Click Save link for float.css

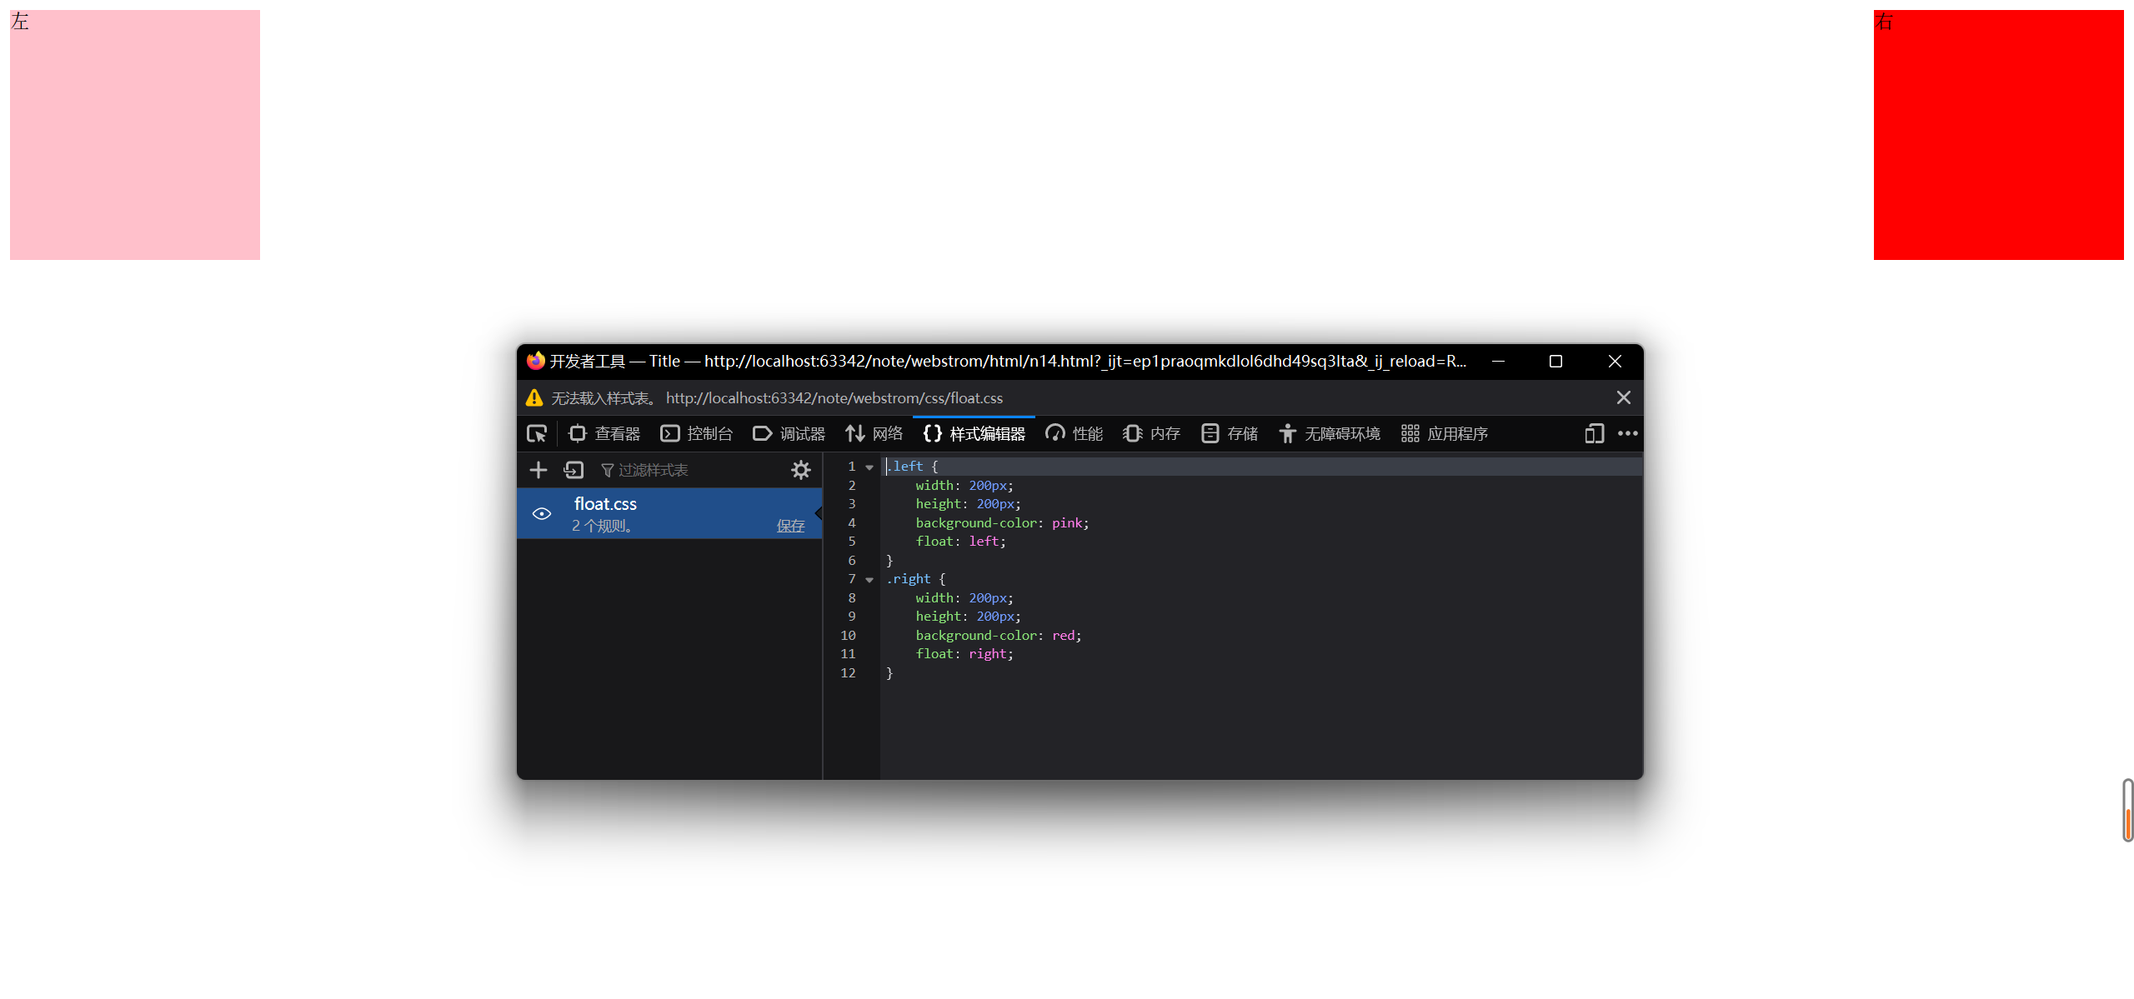pyautogui.click(x=790, y=526)
